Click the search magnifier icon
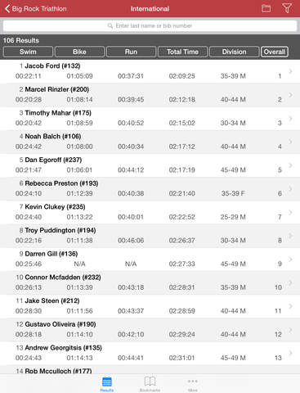300x393 pixels. click(x=110, y=26)
